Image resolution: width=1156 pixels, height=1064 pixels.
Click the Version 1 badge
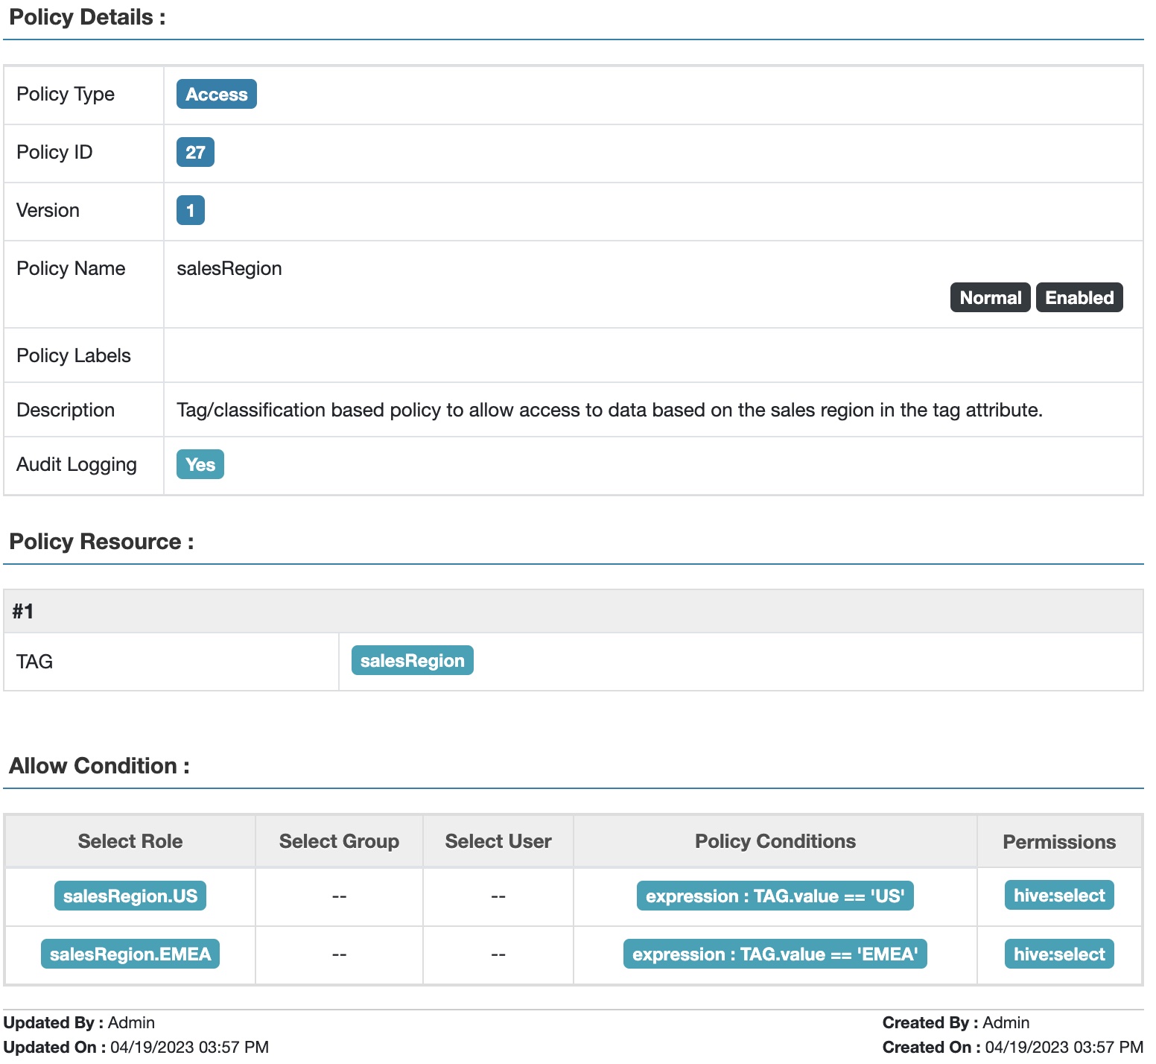tap(190, 211)
